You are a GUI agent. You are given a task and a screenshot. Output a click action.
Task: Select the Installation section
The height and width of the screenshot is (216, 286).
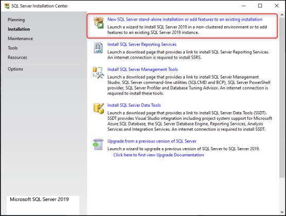tap(19, 29)
